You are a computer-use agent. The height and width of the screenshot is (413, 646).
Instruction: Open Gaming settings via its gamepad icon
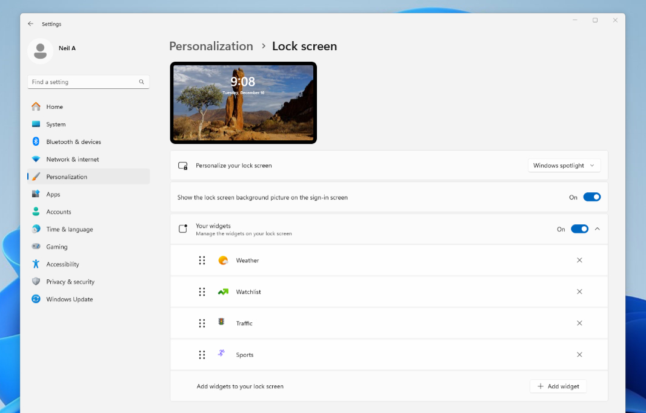(36, 247)
